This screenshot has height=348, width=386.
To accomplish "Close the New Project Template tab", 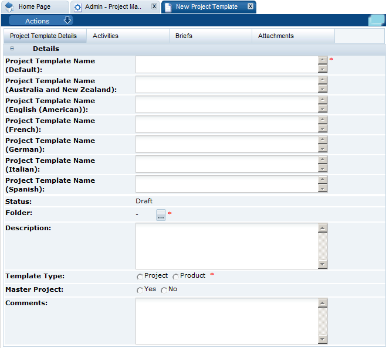I will [x=250, y=6].
